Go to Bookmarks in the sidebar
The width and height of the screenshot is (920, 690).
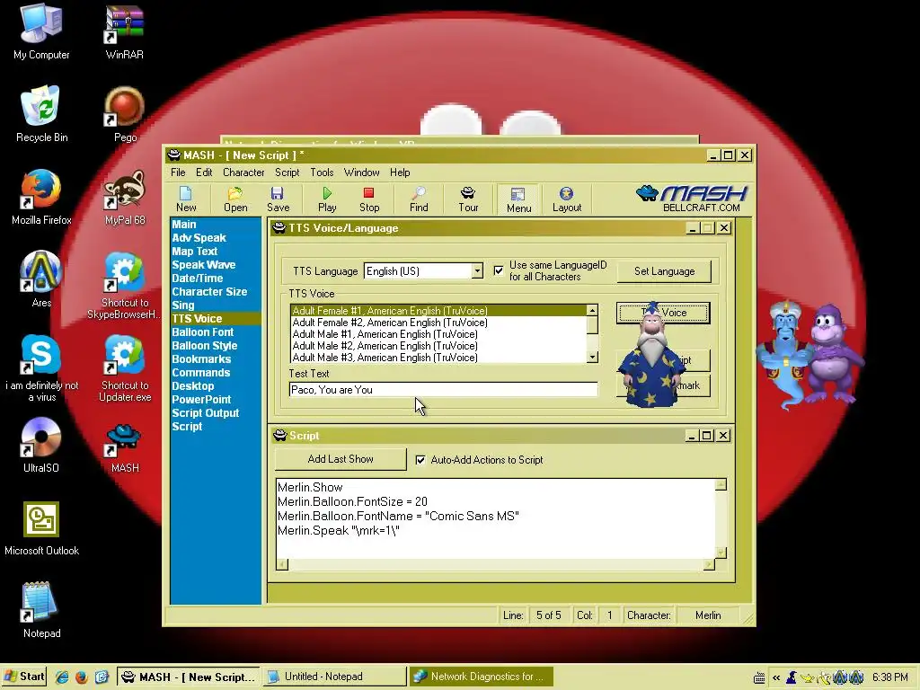pyautogui.click(x=201, y=359)
